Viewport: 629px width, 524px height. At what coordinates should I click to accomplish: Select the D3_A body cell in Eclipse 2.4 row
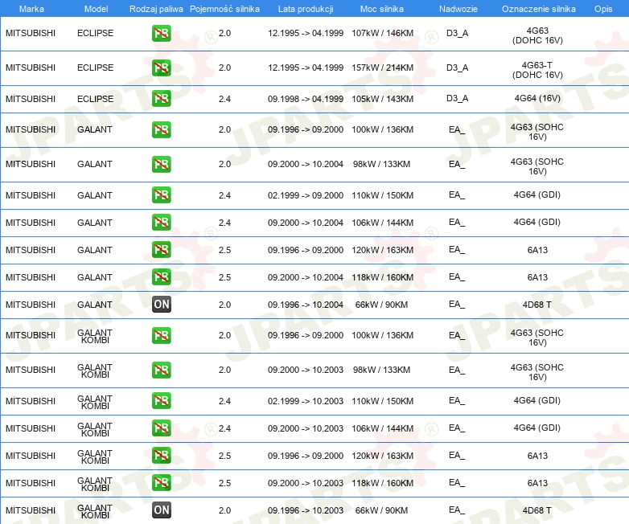click(x=458, y=99)
